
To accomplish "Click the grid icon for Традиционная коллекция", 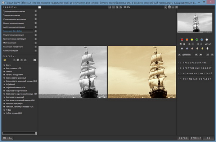I will tap(36, 11).
